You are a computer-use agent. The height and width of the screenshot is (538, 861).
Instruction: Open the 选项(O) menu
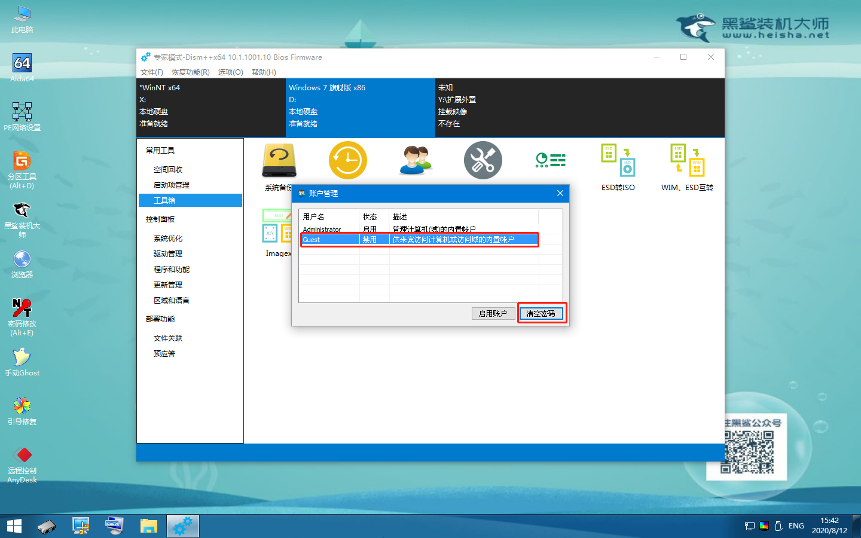coord(231,72)
